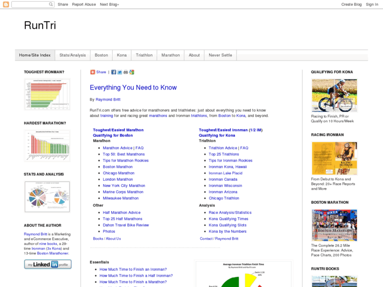Open Chicago Marathon link

click(x=119, y=173)
